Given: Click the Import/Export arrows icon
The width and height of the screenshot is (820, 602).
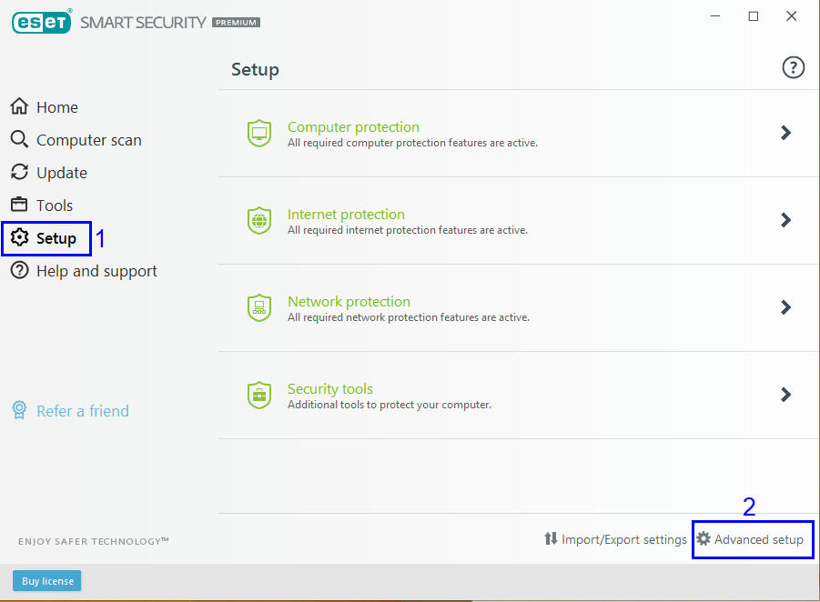Looking at the screenshot, I should [551, 538].
